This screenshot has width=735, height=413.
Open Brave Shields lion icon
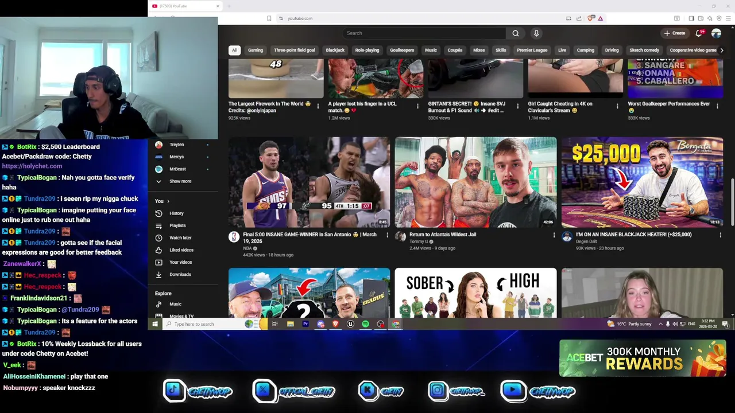pyautogui.click(x=591, y=18)
